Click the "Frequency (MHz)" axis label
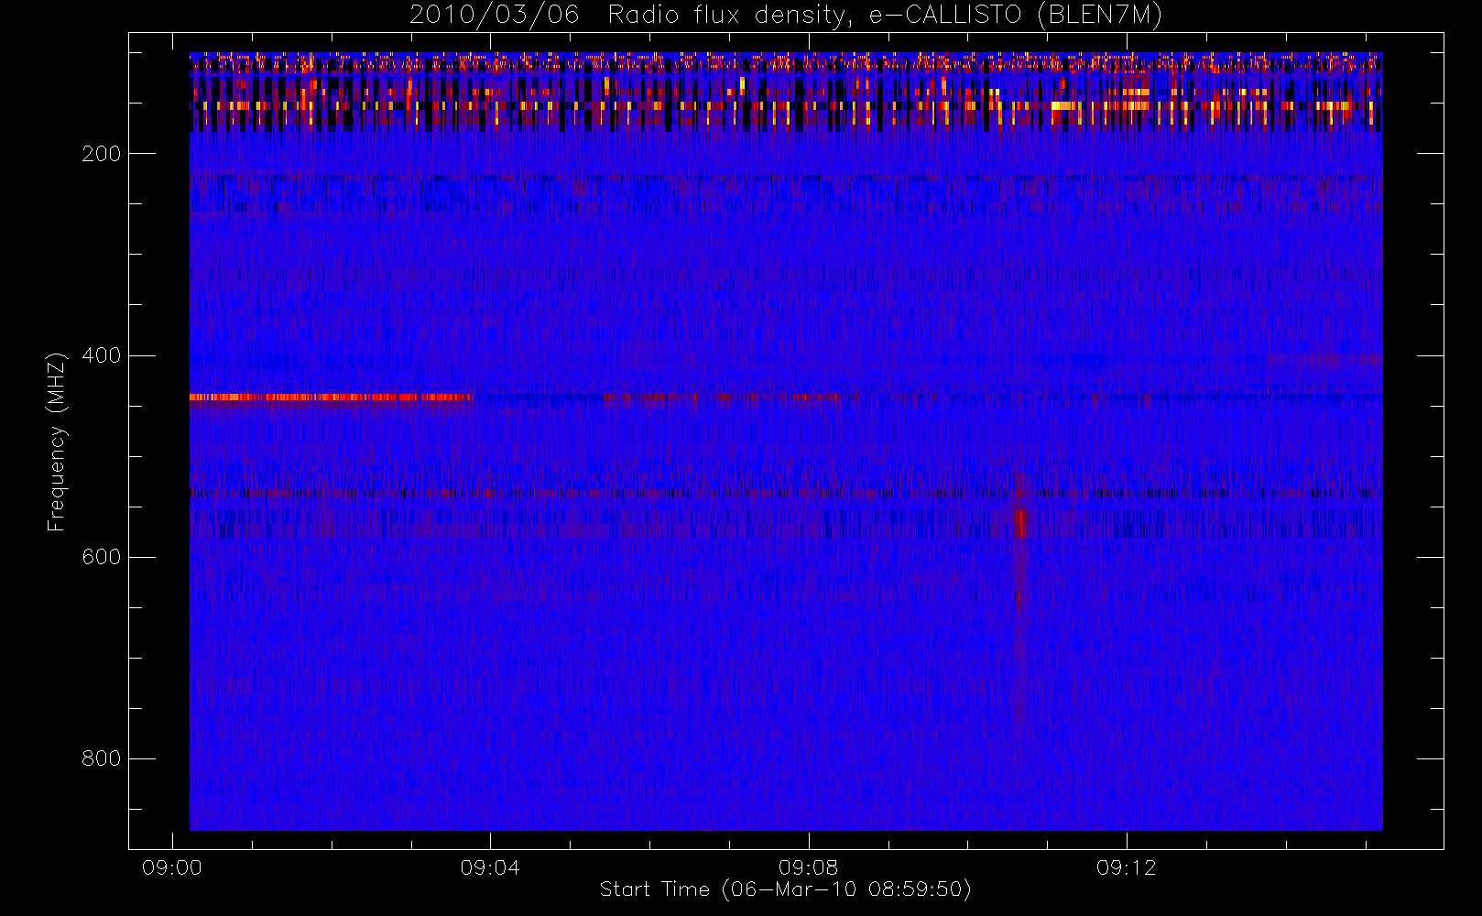The width and height of the screenshot is (1482, 916). 57,442
